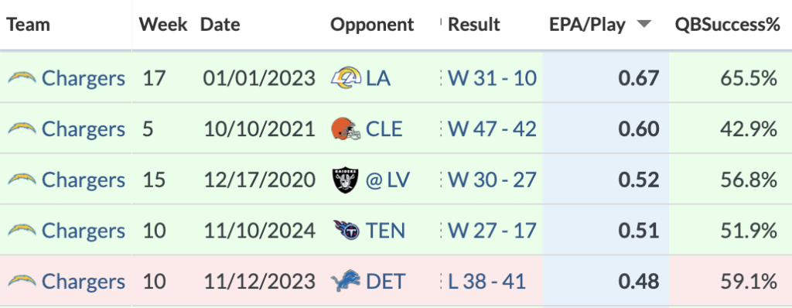The height and width of the screenshot is (308, 792).
Task: Sort by the Week column header
Action: [163, 24]
